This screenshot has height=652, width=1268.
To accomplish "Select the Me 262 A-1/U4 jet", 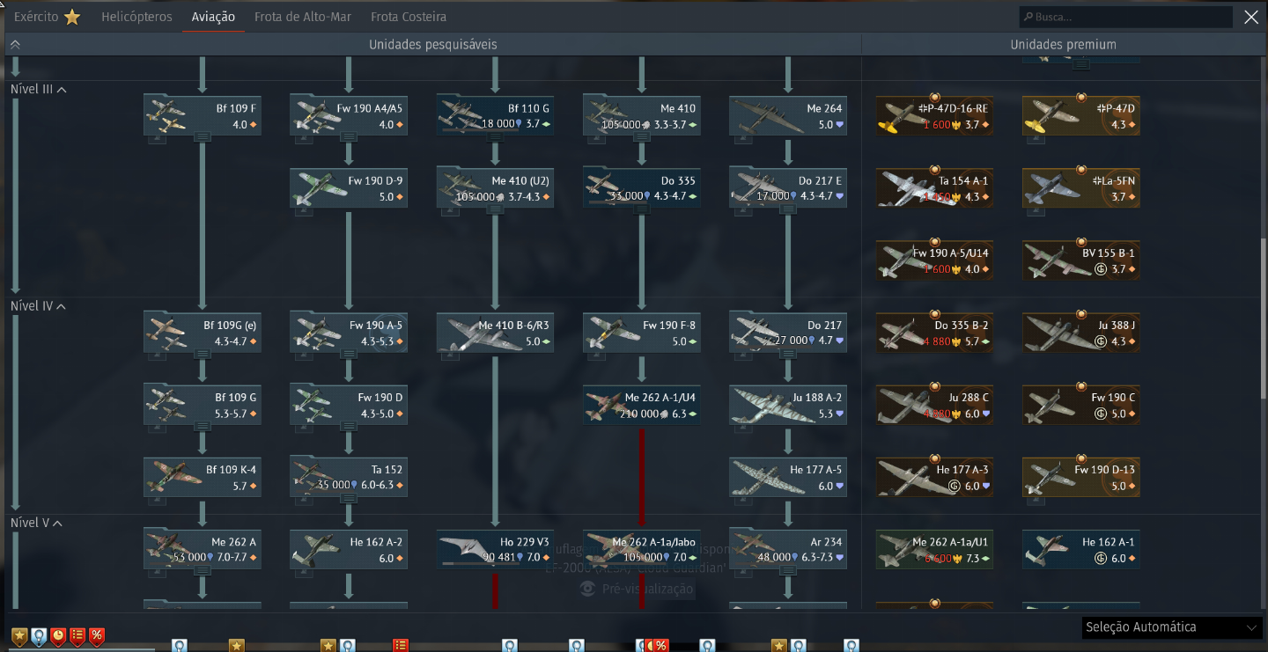I will click(x=641, y=405).
